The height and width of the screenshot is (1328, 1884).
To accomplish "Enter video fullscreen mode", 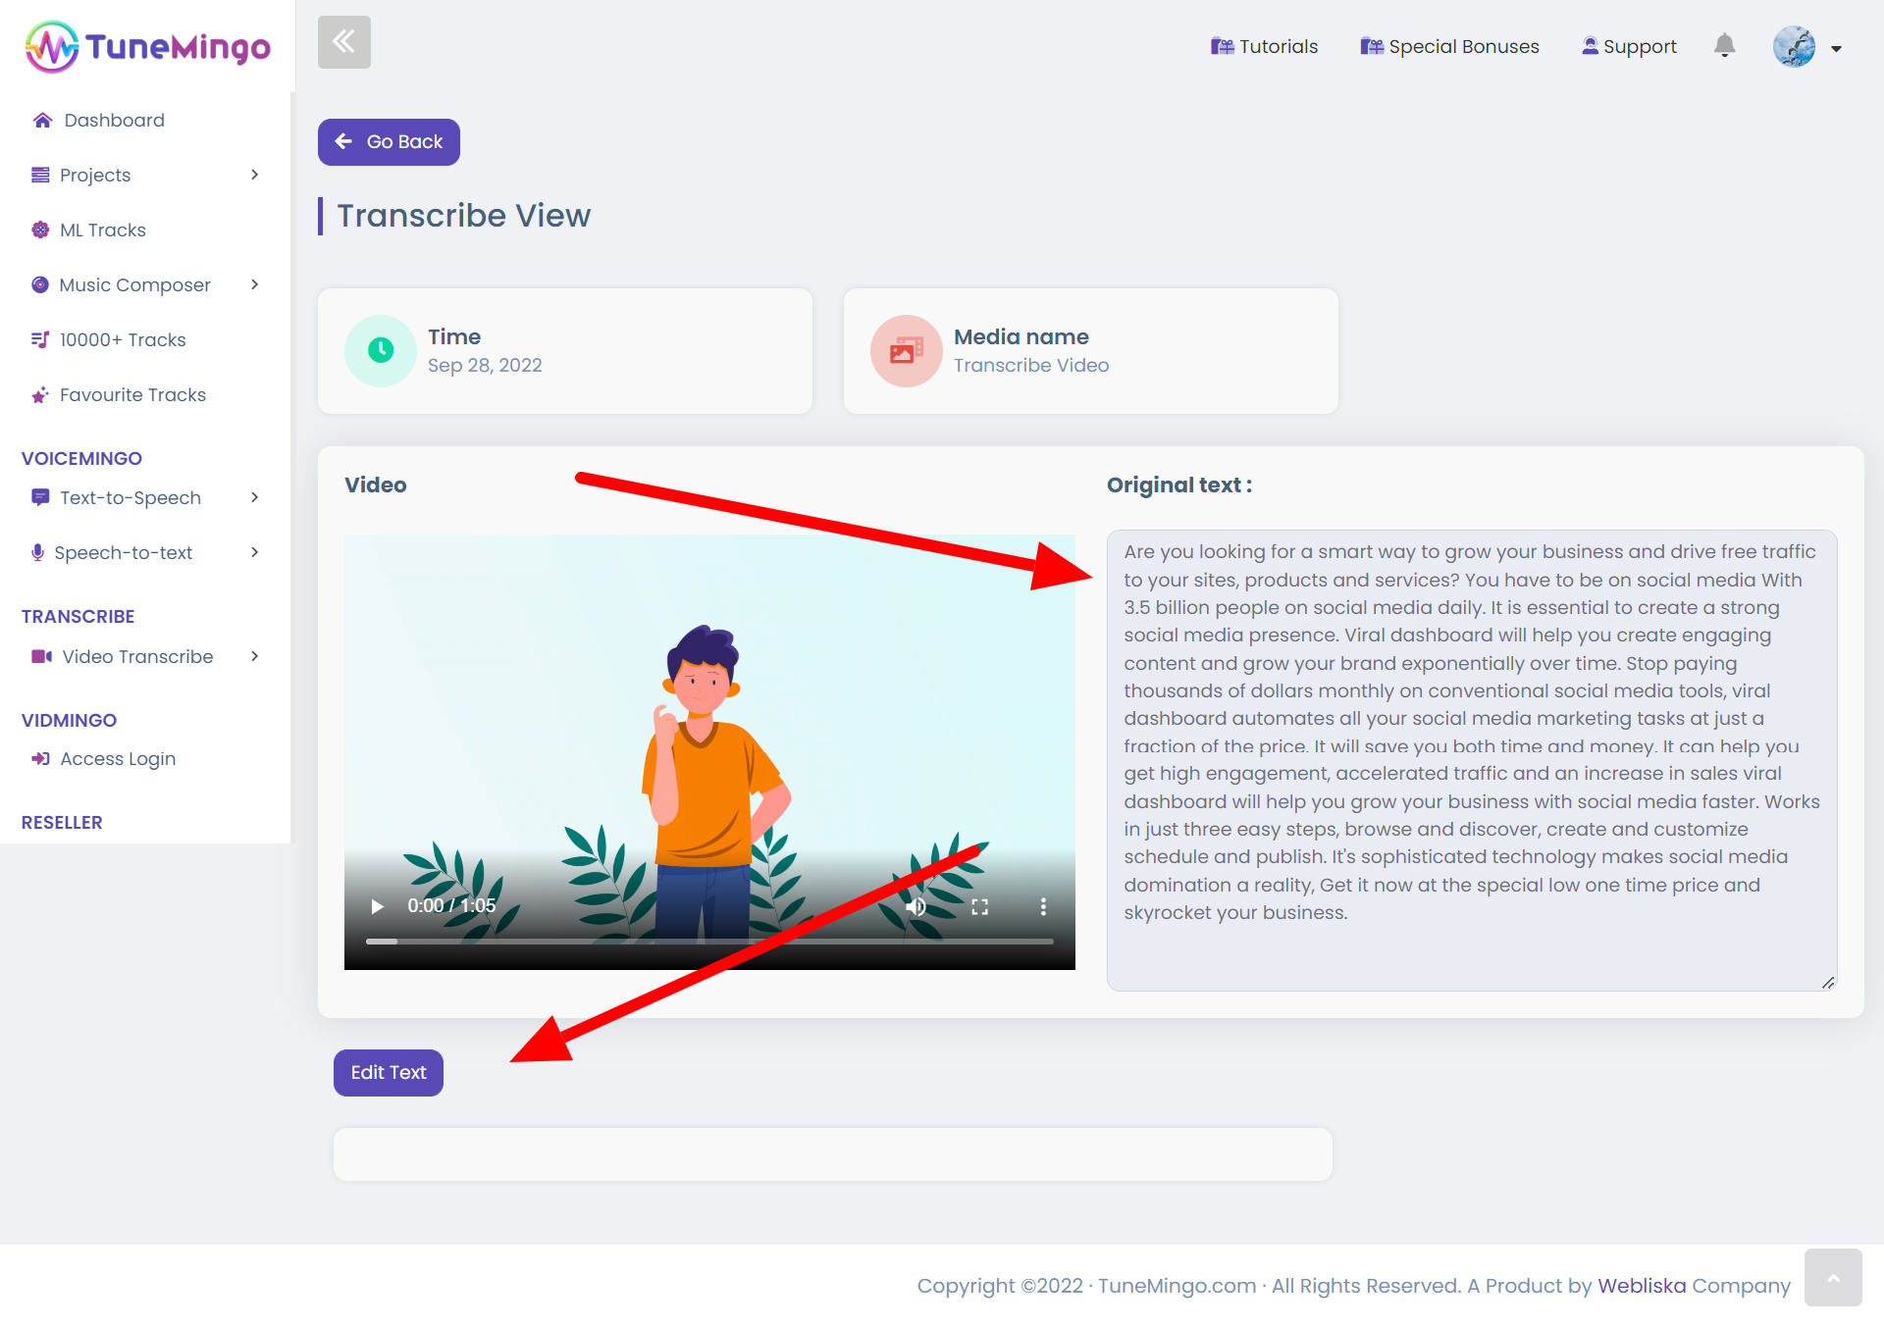I will click(979, 906).
